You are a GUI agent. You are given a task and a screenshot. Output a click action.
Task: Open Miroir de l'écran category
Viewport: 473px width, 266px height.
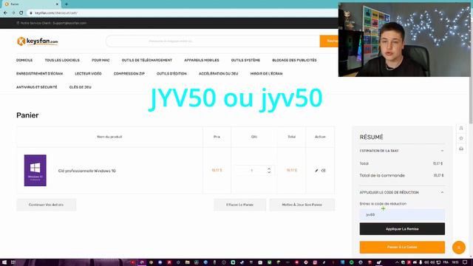pyautogui.click(x=266, y=74)
